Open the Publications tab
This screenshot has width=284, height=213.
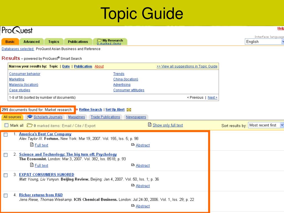78,42
